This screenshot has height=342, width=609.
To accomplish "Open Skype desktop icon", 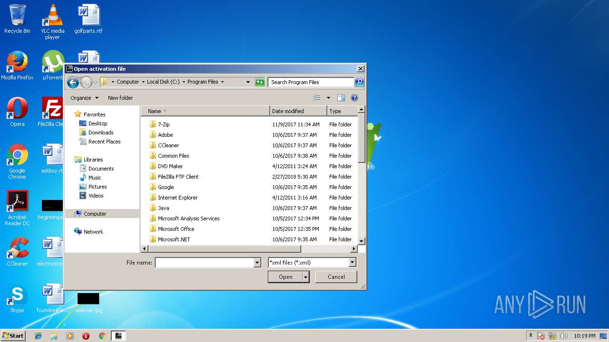I will click(x=17, y=299).
